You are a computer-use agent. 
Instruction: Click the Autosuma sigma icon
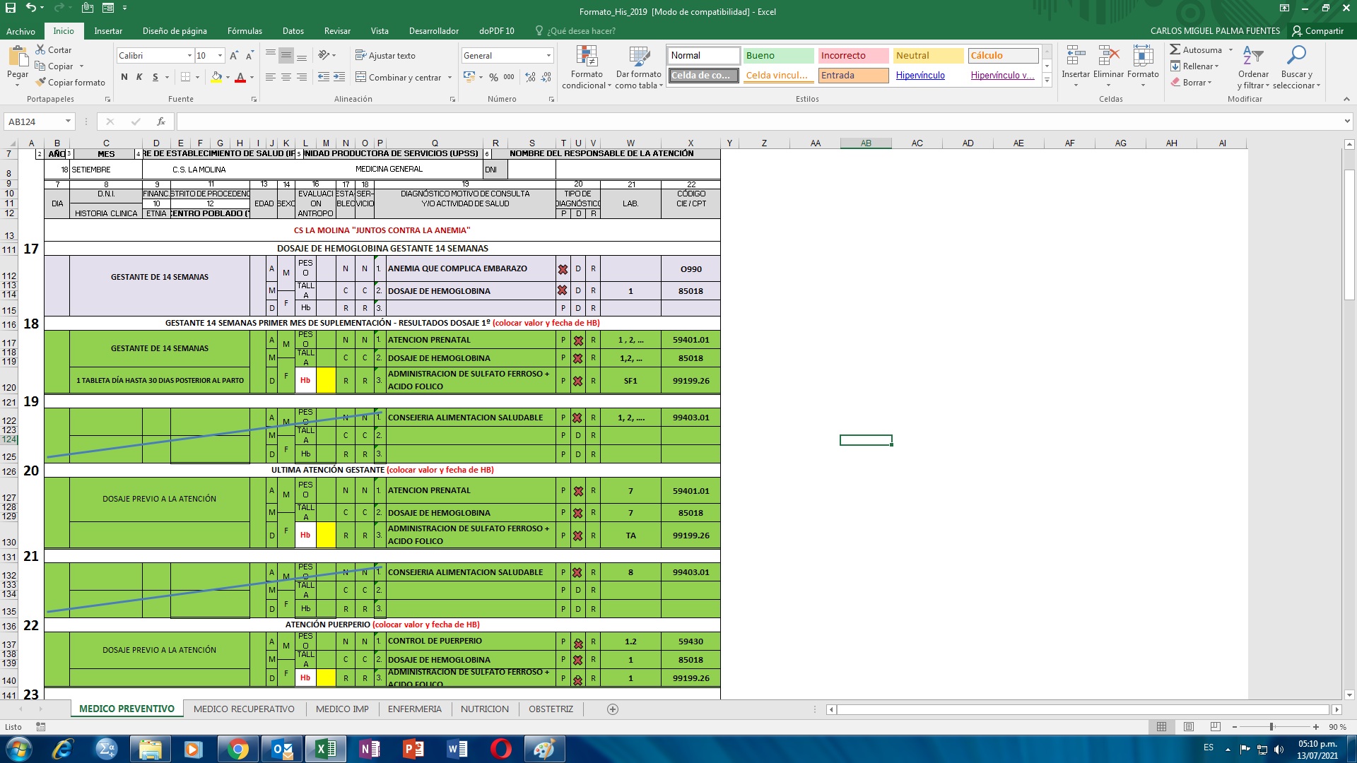(x=1175, y=49)
